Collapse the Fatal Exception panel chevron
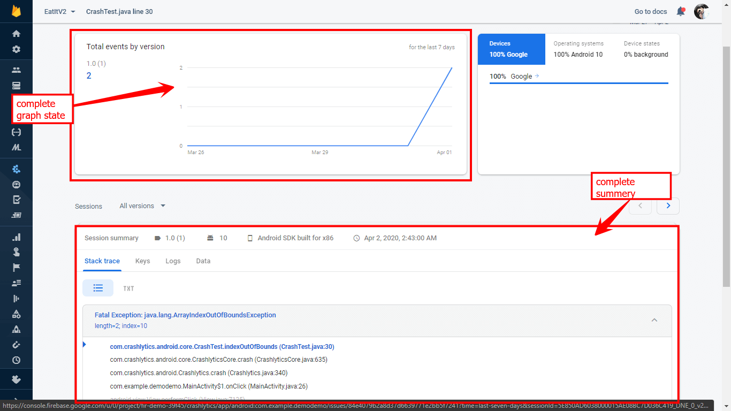731x411 pixels. [654, 320]
